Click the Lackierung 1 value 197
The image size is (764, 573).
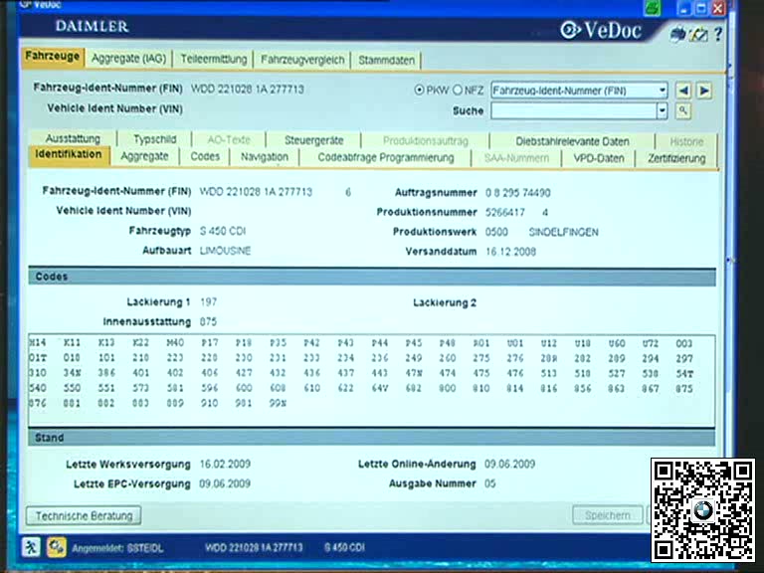(209, 302)
